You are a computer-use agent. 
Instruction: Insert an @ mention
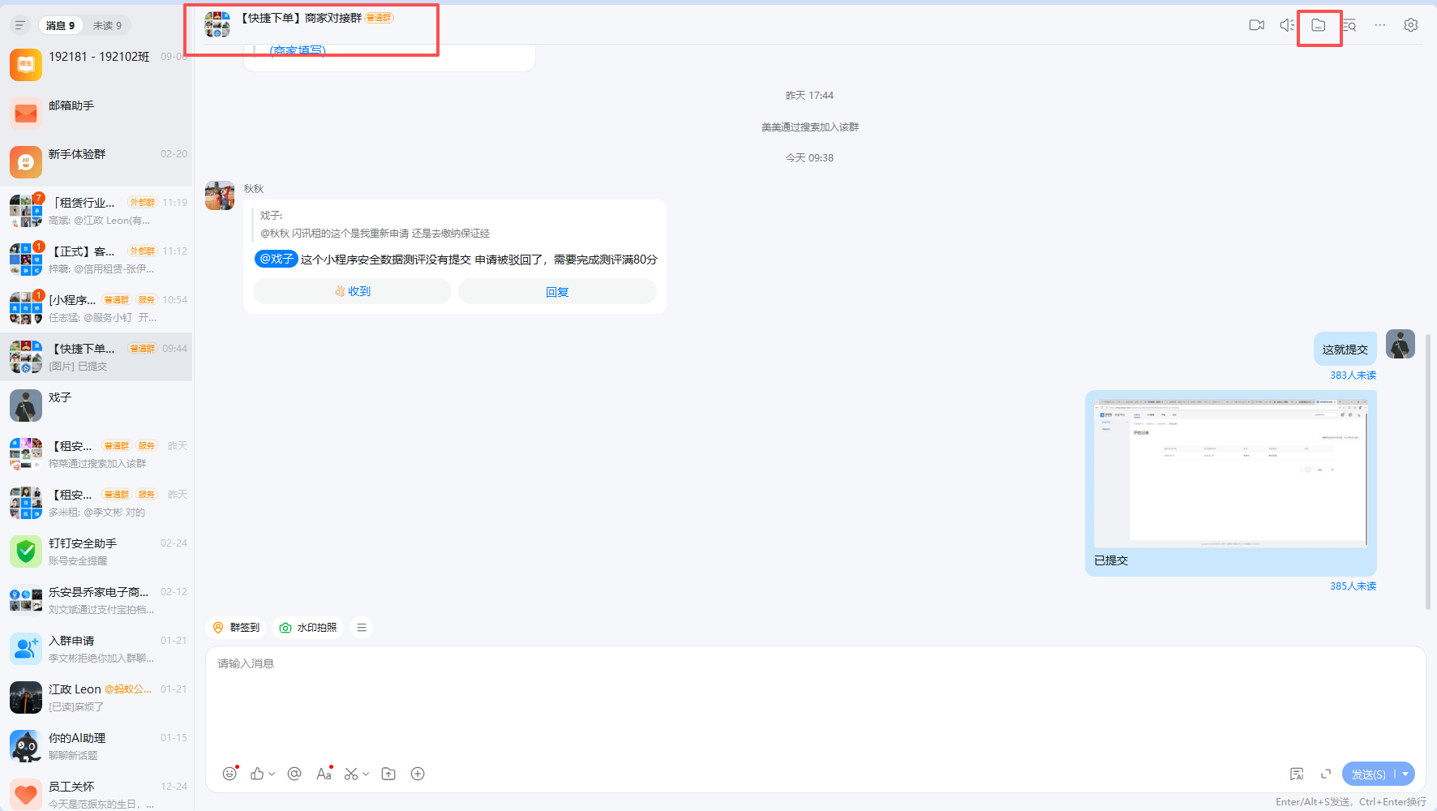[x=294, y=774]
